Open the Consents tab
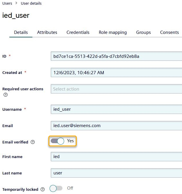Image resolution: width=182 pixels, height=194 pixels. click(169, 32)
